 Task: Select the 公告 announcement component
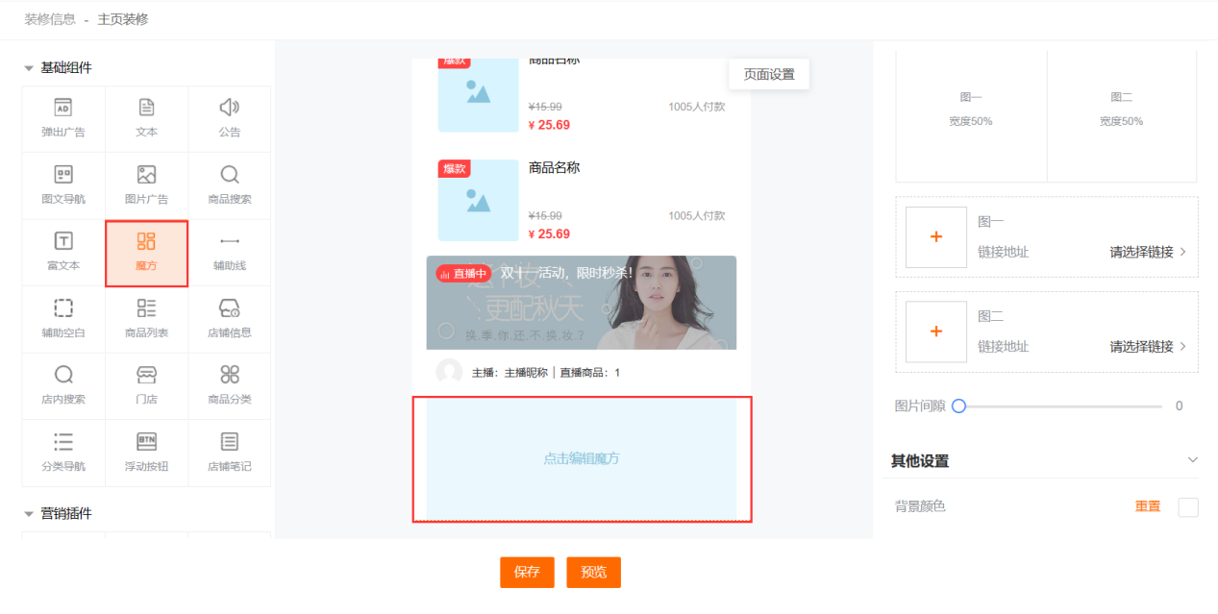coord(229,118)
